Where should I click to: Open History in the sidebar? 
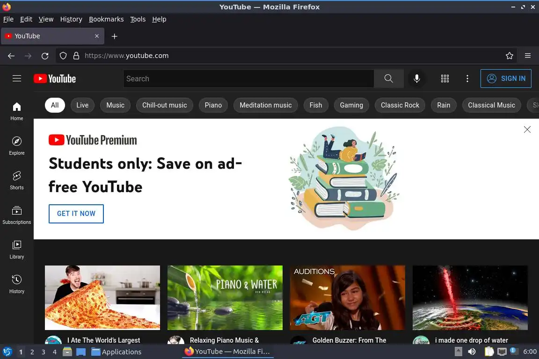(17, 284)
